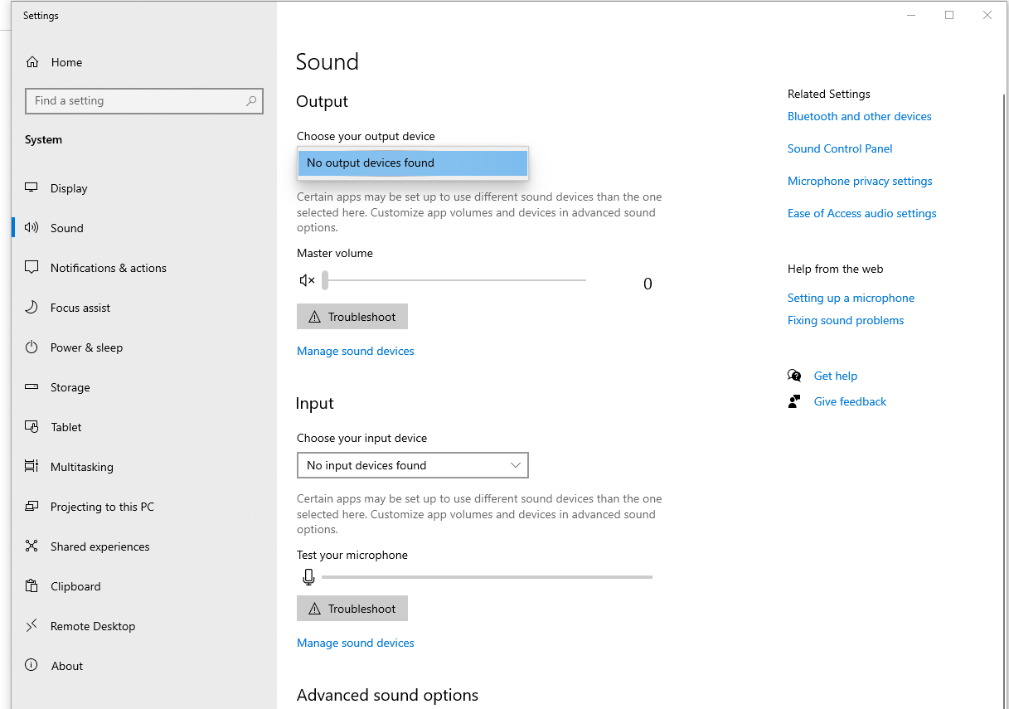Viewport: 1009px width, 709px height.
Task: Open Display settings via monitor icon
Action: 32,188
